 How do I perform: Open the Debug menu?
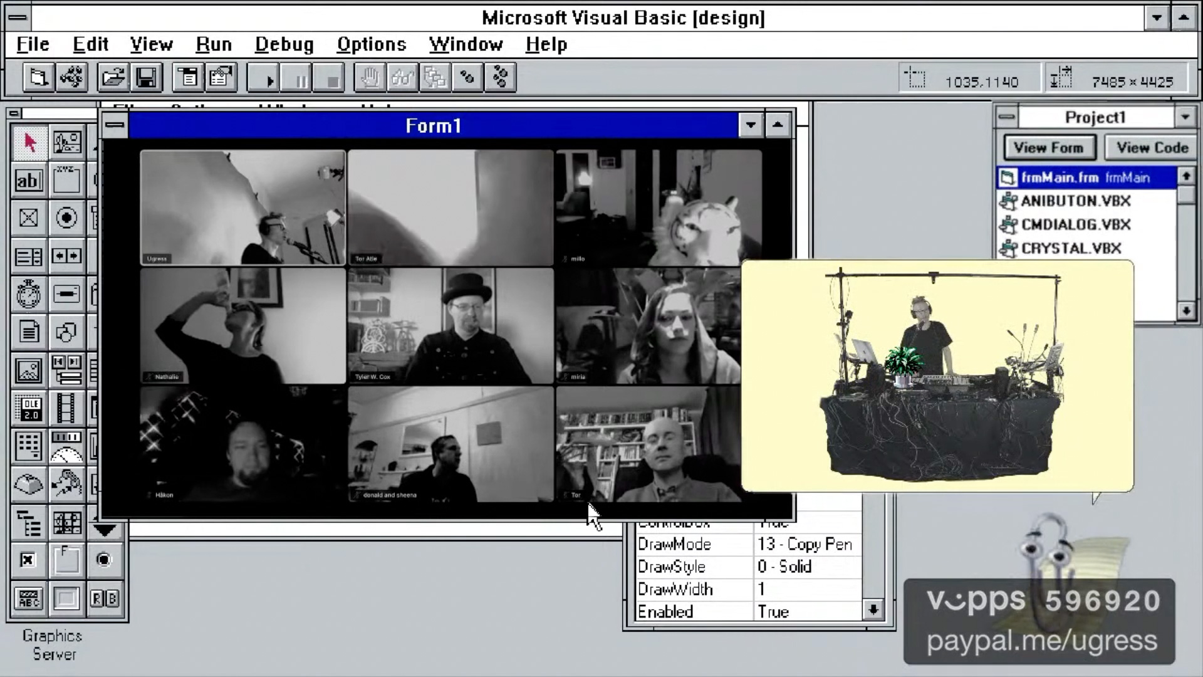284,45
